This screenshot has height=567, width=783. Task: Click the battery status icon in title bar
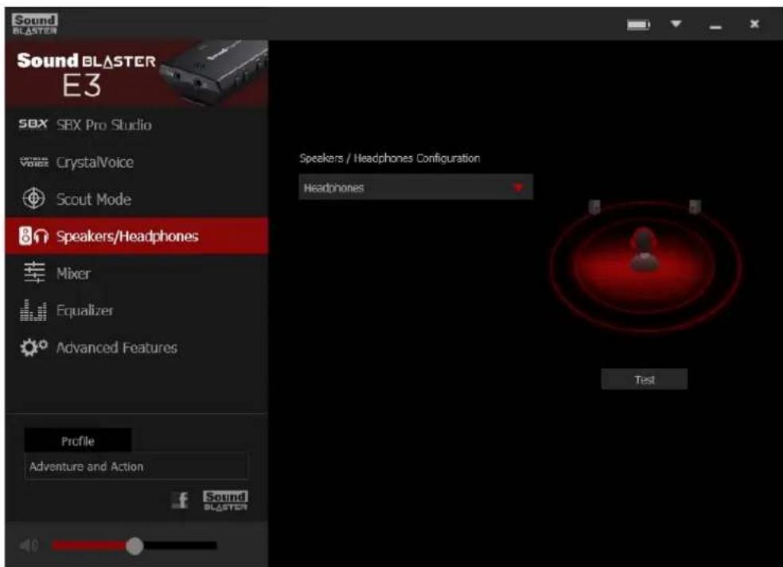click(x=638, y=24)
